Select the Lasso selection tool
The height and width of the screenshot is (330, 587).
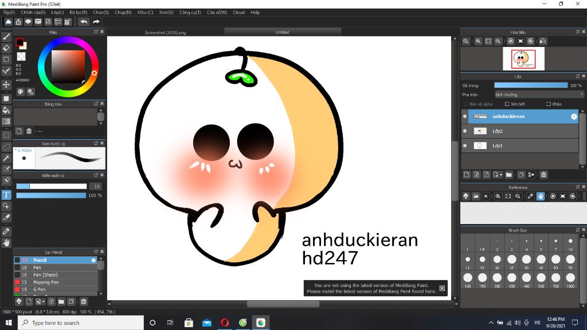point(6,147)
